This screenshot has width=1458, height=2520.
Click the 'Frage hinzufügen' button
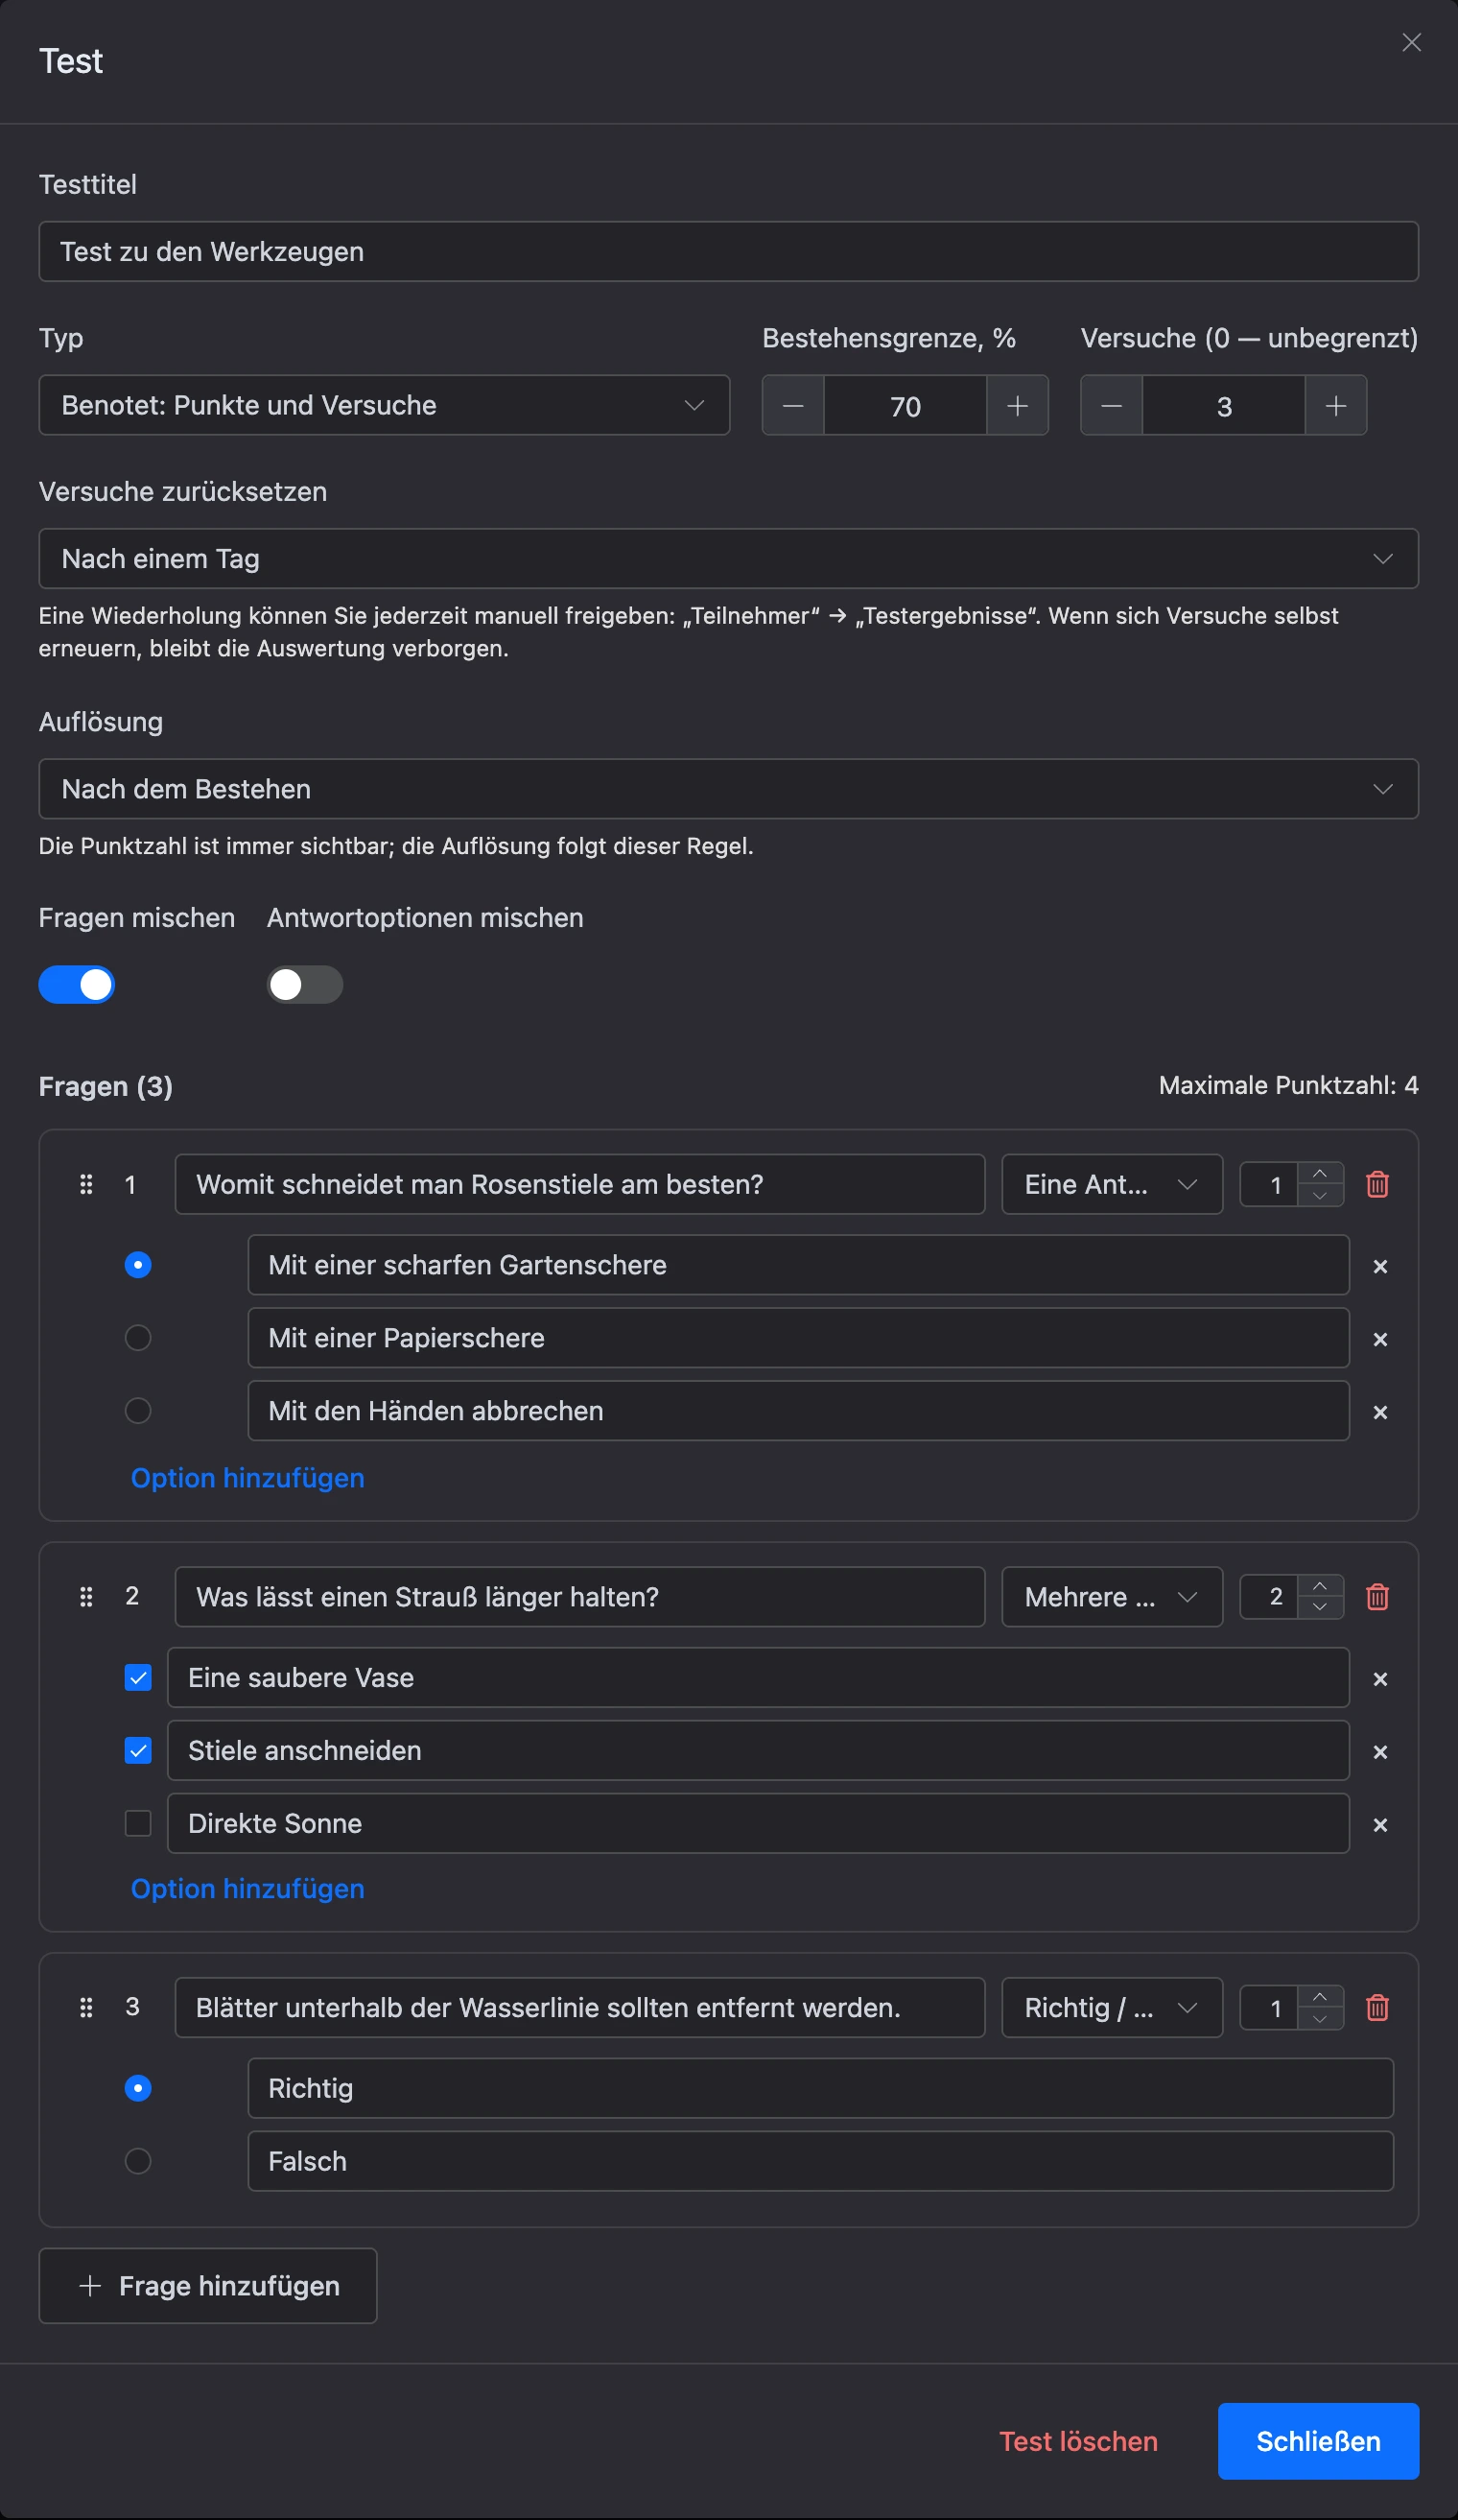(208, 2286)
